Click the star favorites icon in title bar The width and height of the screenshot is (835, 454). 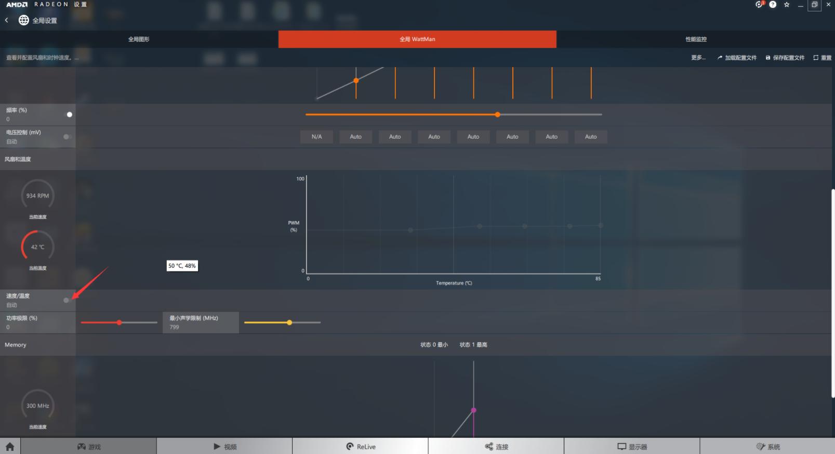tap(787, 5)
